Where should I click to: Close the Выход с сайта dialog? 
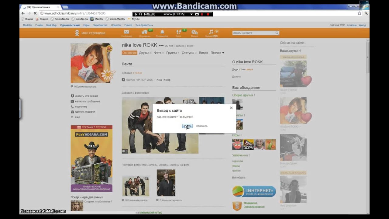point(231,108)
